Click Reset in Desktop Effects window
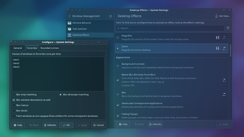The width and height of the screenshot is (244, 137). (139, 124)
